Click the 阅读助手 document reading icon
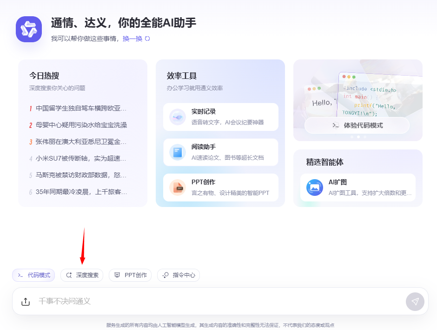The height and width of the screenshot is (330, 437). [x=178, y=152]
